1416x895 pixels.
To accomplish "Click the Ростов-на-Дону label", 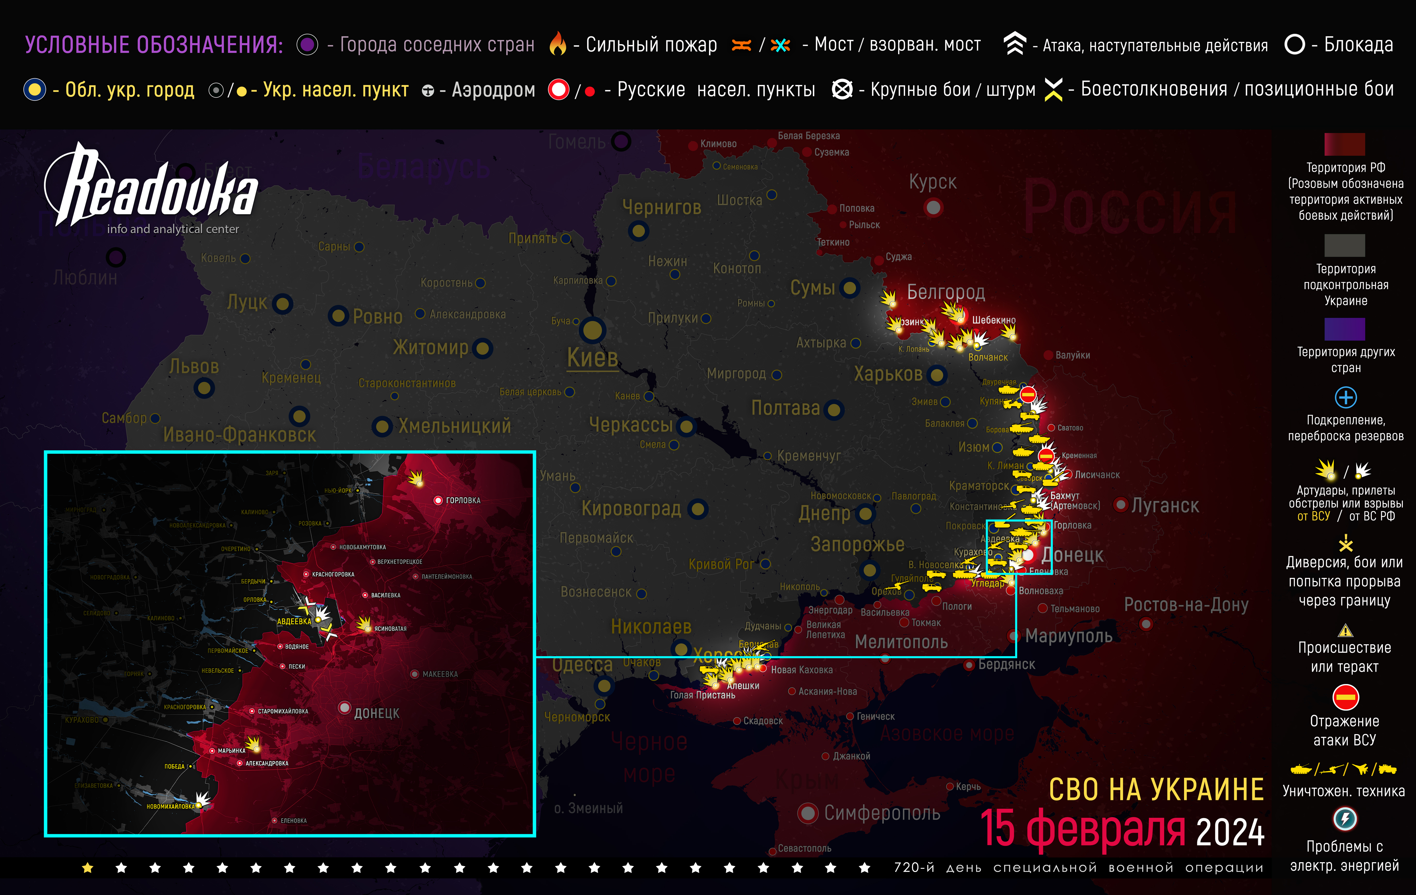I will (1186, 604).
